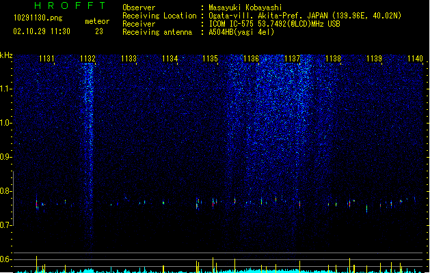Click the 1140 time axis marker

415,59
